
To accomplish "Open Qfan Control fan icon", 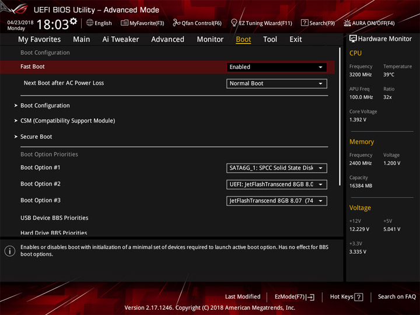I will point(176,23).
